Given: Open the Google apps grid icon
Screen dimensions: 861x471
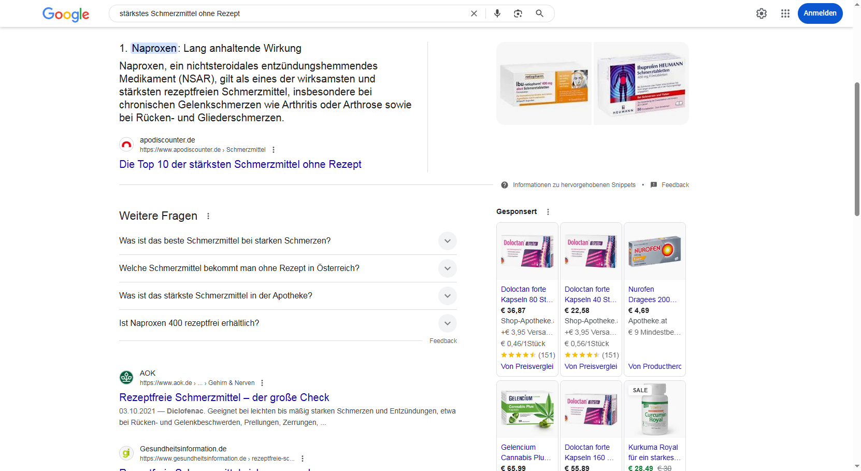Looking at the screenshot, I should tap(785, 13).
